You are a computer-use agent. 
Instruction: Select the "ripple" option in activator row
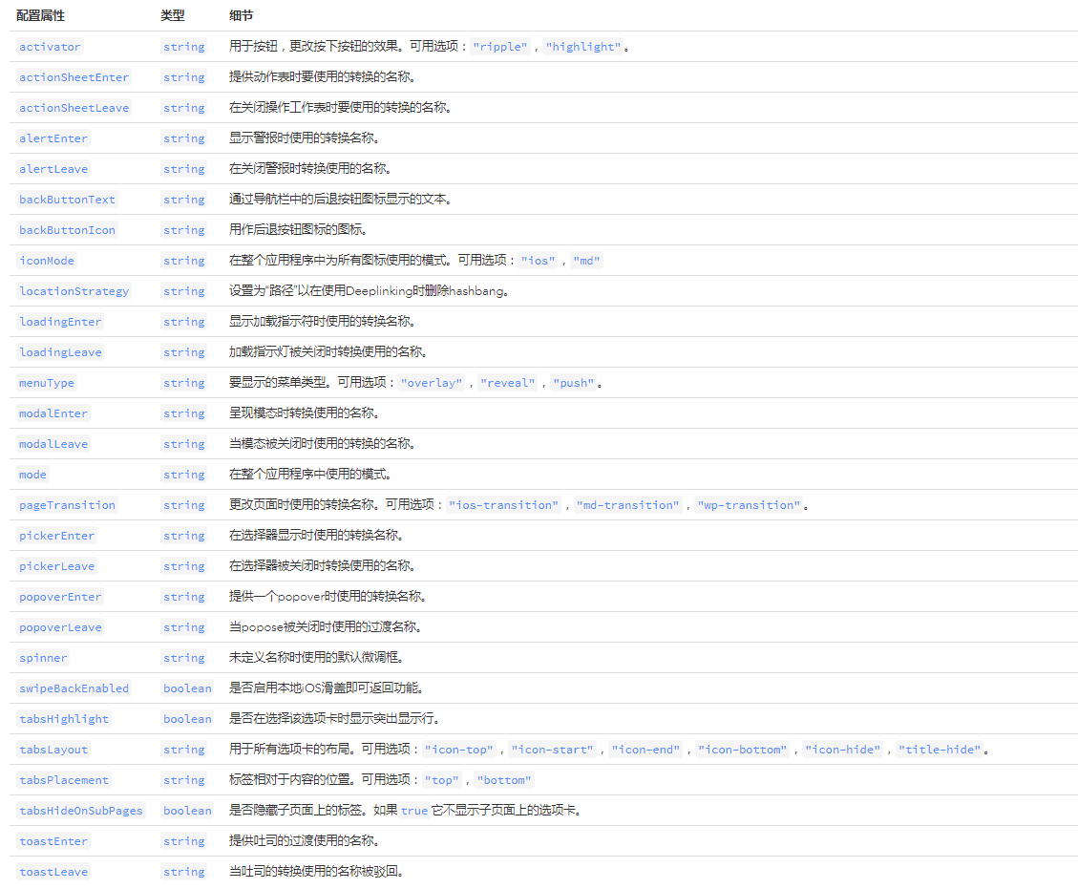(x=500, y=47)
